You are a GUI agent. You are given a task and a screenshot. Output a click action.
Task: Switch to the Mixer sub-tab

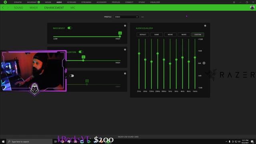click(34, 8)
